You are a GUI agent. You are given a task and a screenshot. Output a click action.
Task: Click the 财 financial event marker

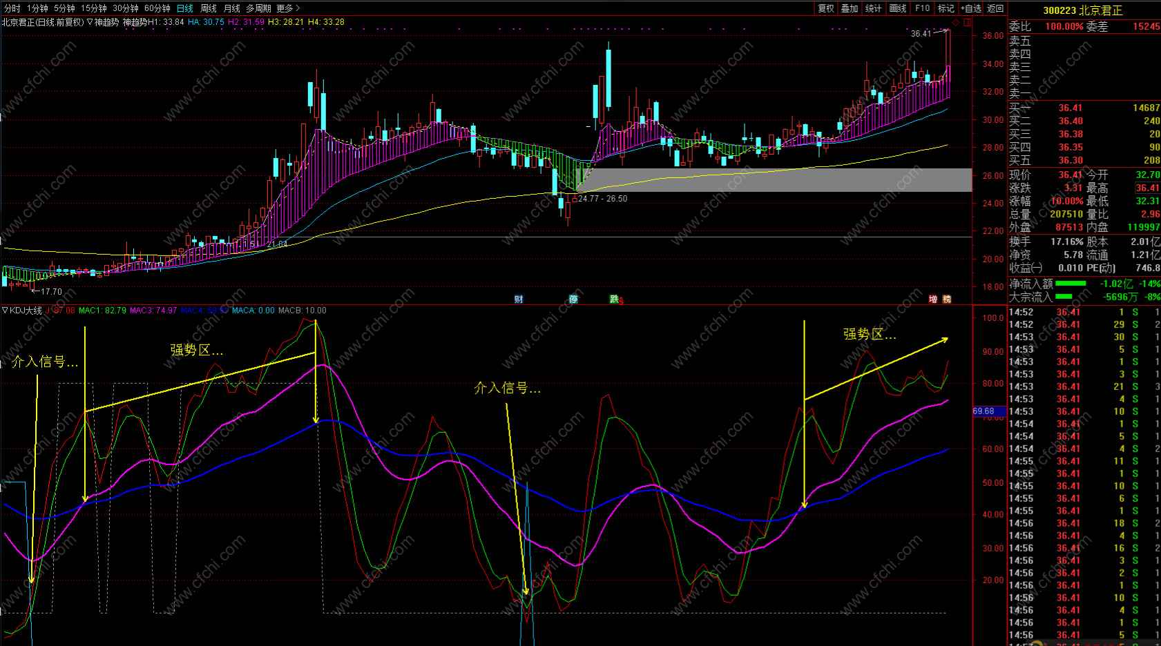coord(519,299)
